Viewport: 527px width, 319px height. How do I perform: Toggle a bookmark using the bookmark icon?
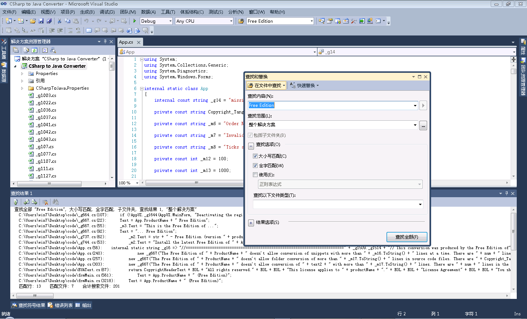[89, 31]
